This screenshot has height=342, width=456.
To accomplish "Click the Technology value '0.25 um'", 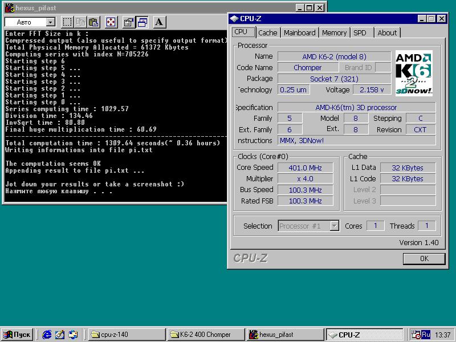I will [294, 90].
